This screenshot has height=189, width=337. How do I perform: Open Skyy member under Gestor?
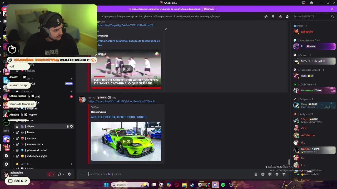tap(314, 61)
